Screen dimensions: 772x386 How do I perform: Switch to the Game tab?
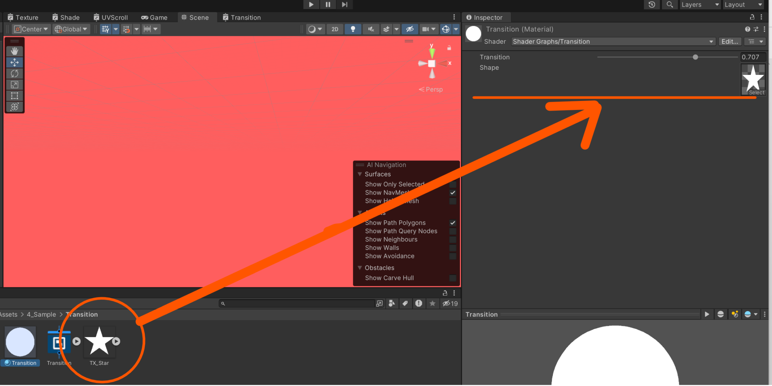click(154, 17)
